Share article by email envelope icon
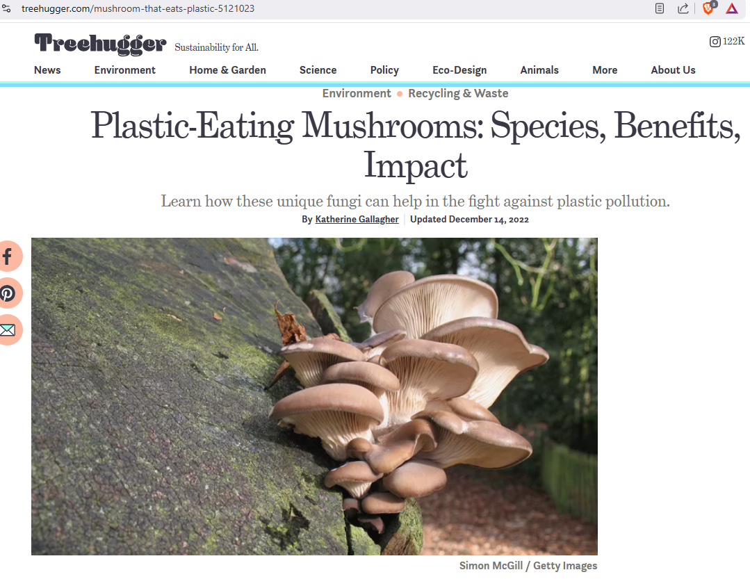 (8, 330)
